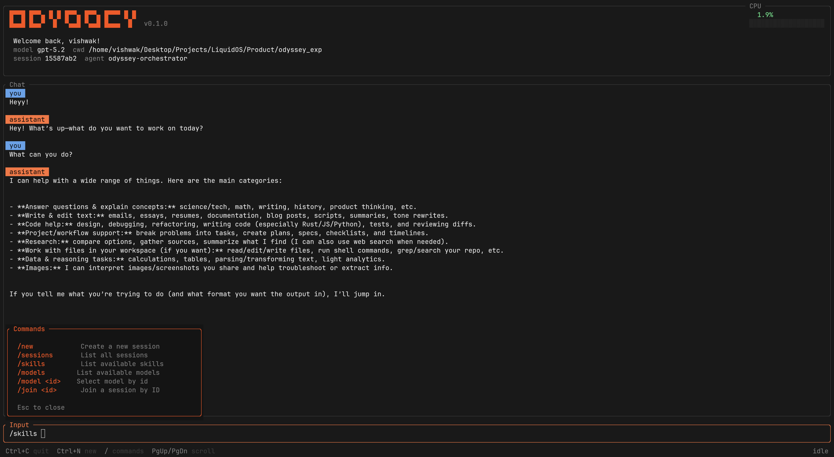Click the second 'assistant' badge
The width and height of the screenshot is (834, 457).
click(x=27, y=172)
